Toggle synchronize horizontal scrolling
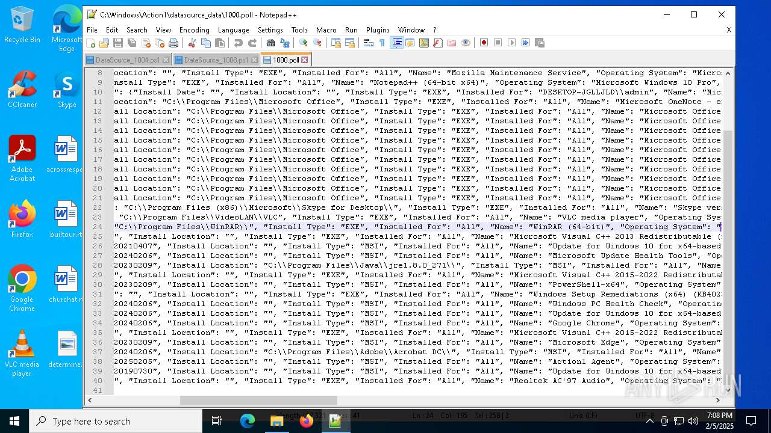Image resolution: width=771 pixels, height=433 pixels. click(350, 43)
